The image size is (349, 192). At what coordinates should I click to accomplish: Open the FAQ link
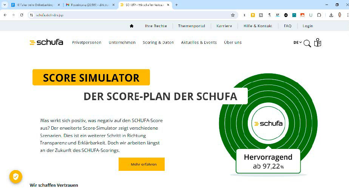287,26
